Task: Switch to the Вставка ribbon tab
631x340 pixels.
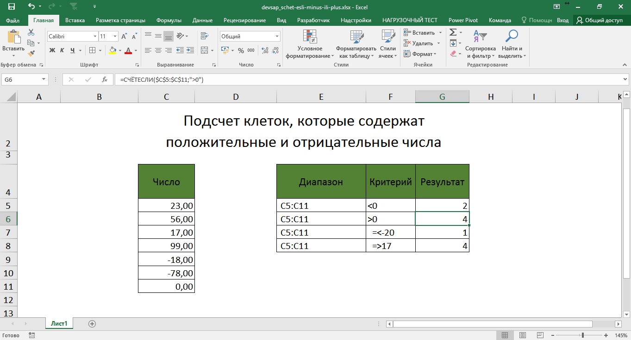Action: (x=75, y=20)
